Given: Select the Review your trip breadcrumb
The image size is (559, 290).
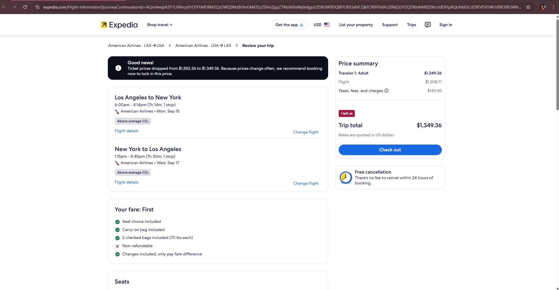Looking at the screenshot, I should [258, 46].
